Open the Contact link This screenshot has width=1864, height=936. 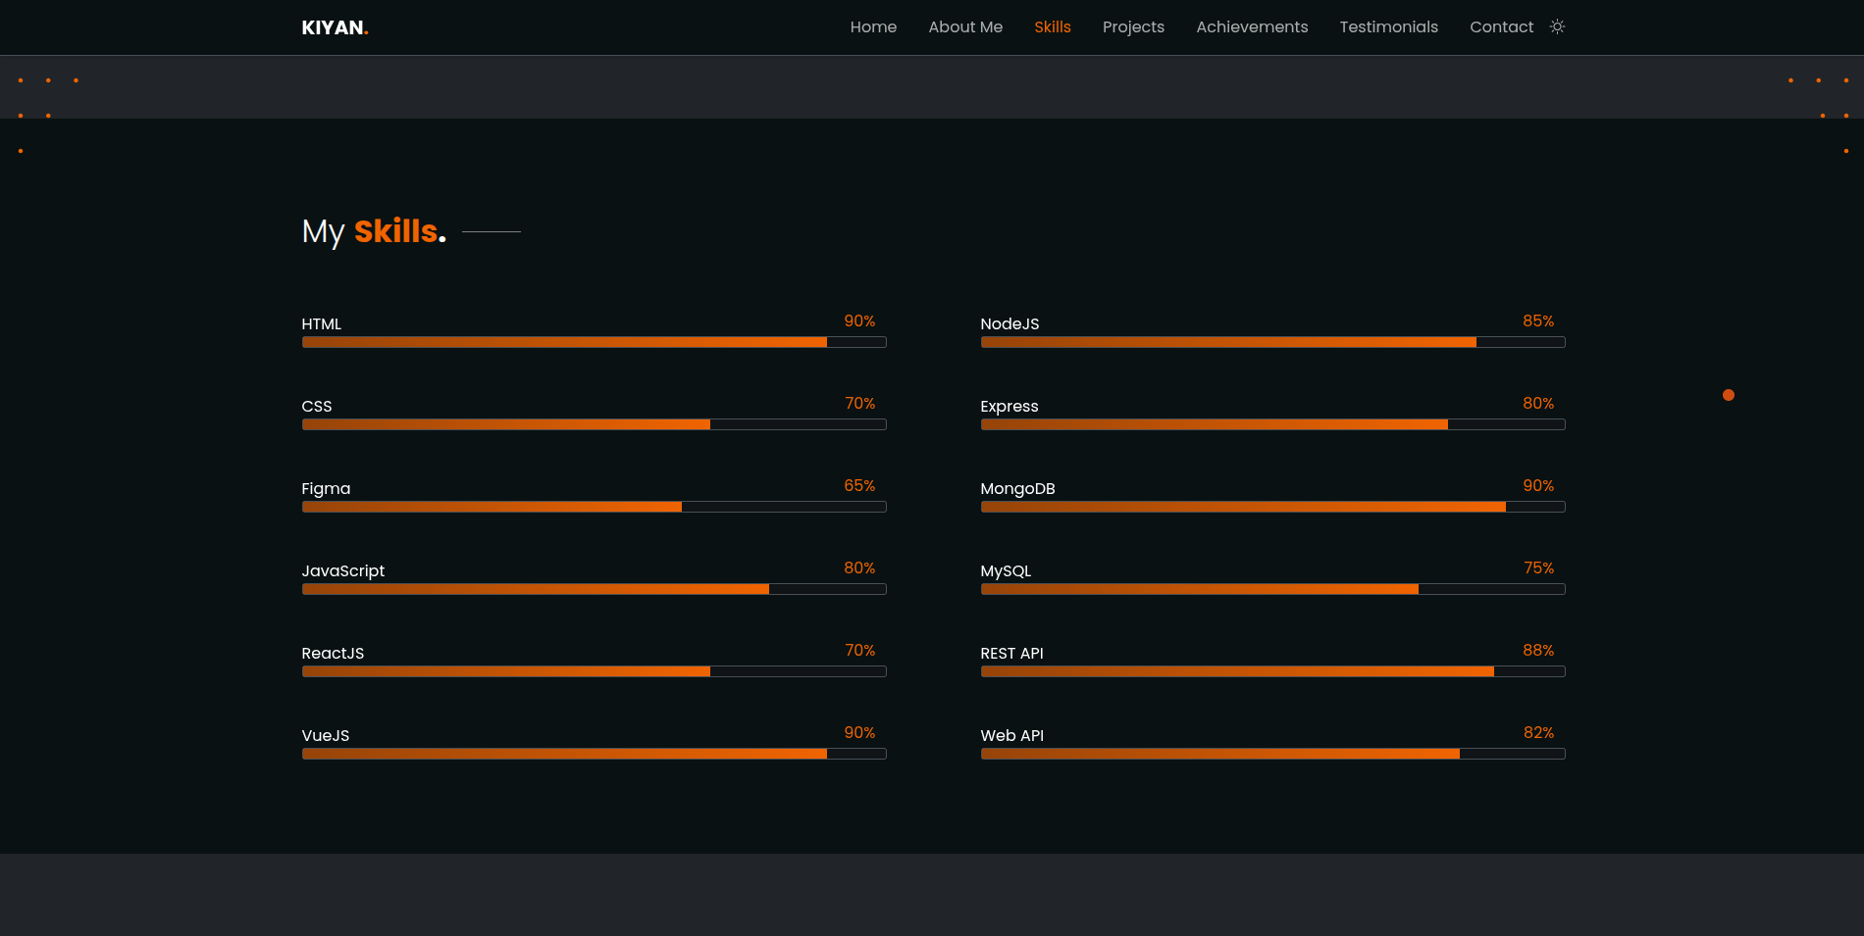point(1501,27)
